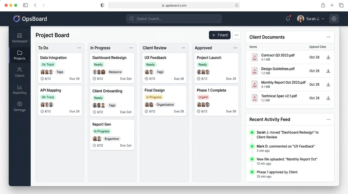Open the Client Documents panel menu
The height and width of the screenshot is (194, 348).
328,37
